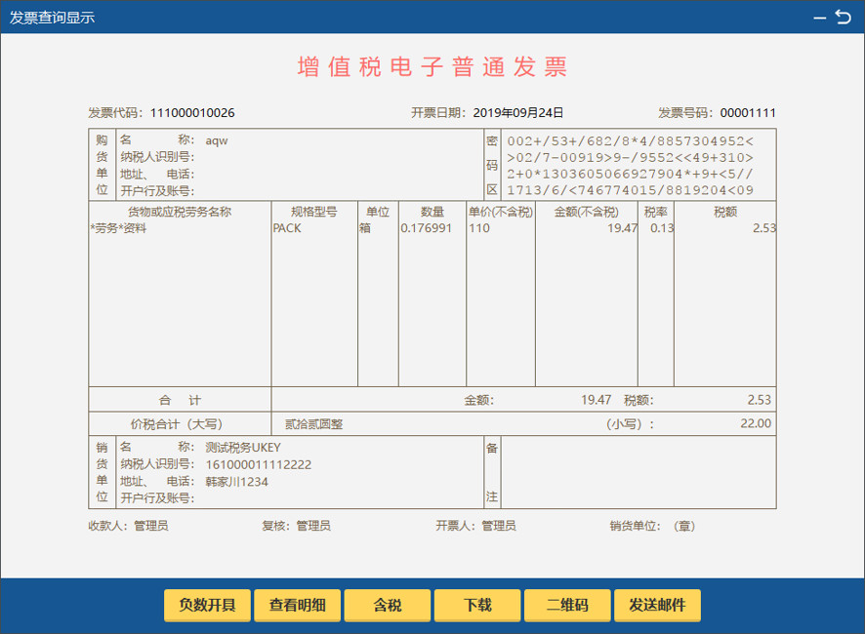
Task: Click the invoice date 2019年09月24日
Action: (x=518, y=113)
